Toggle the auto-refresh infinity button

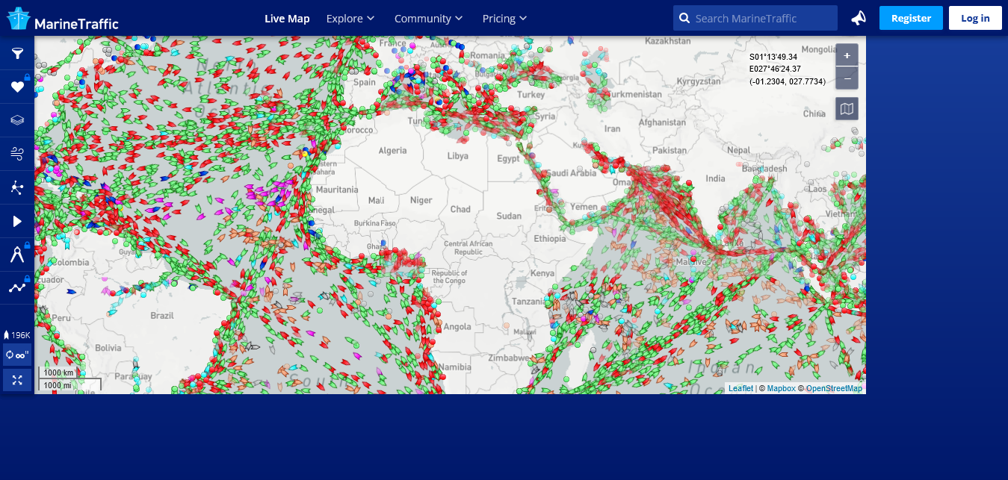17,355
